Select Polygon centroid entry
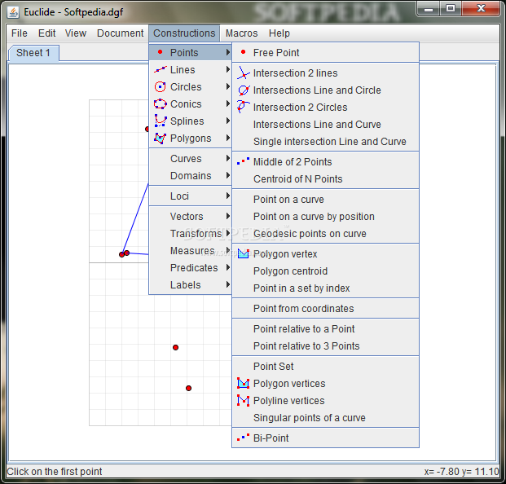 tap(325, 271)
